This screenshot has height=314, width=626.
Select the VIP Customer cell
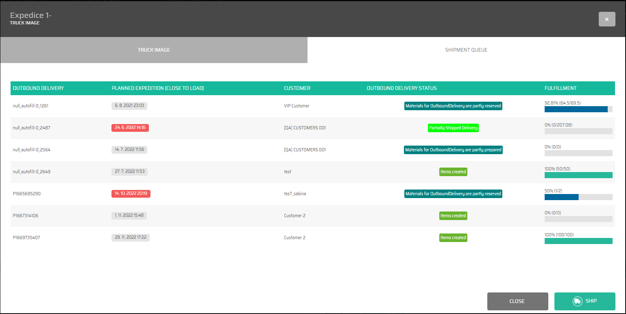tap(297, 106)
